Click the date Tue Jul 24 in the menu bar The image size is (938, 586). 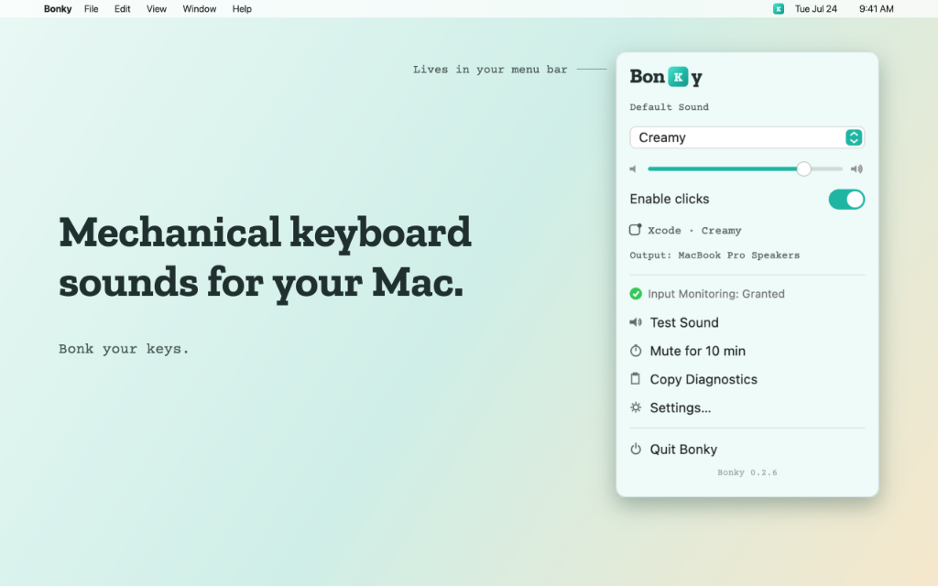pos(815,9)
